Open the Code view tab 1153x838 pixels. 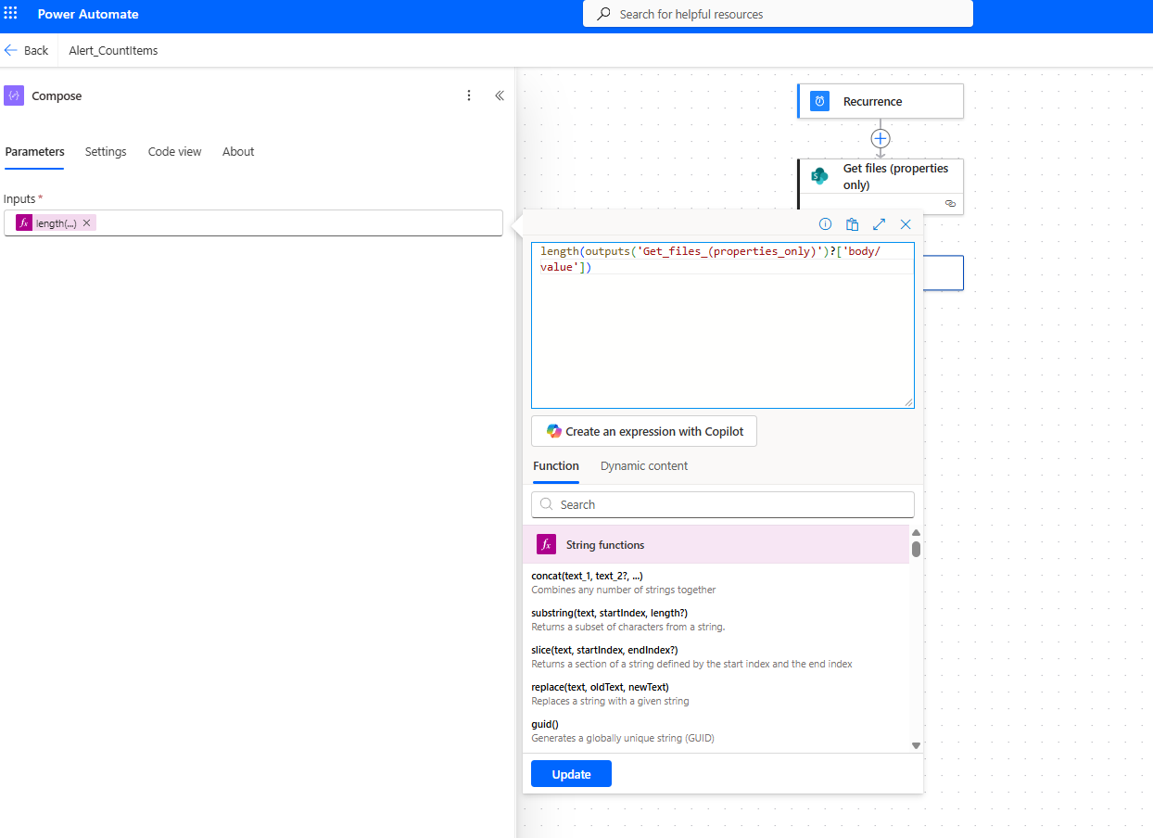pyautogui.click(x=174, y=152)
